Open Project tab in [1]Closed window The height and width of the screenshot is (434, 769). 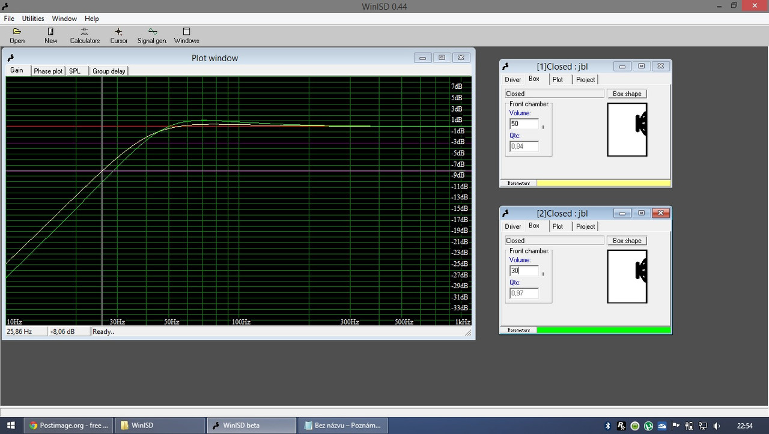click(585, 79)
